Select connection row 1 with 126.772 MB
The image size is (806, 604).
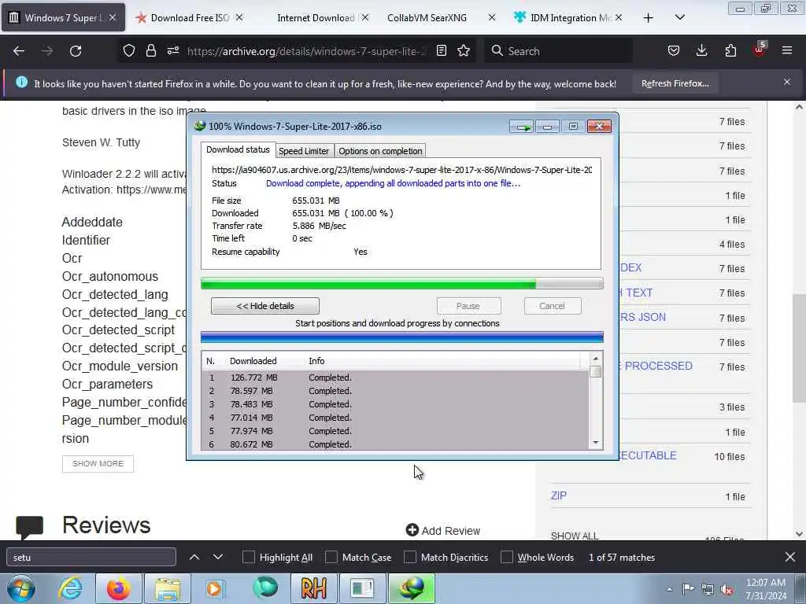395,377
